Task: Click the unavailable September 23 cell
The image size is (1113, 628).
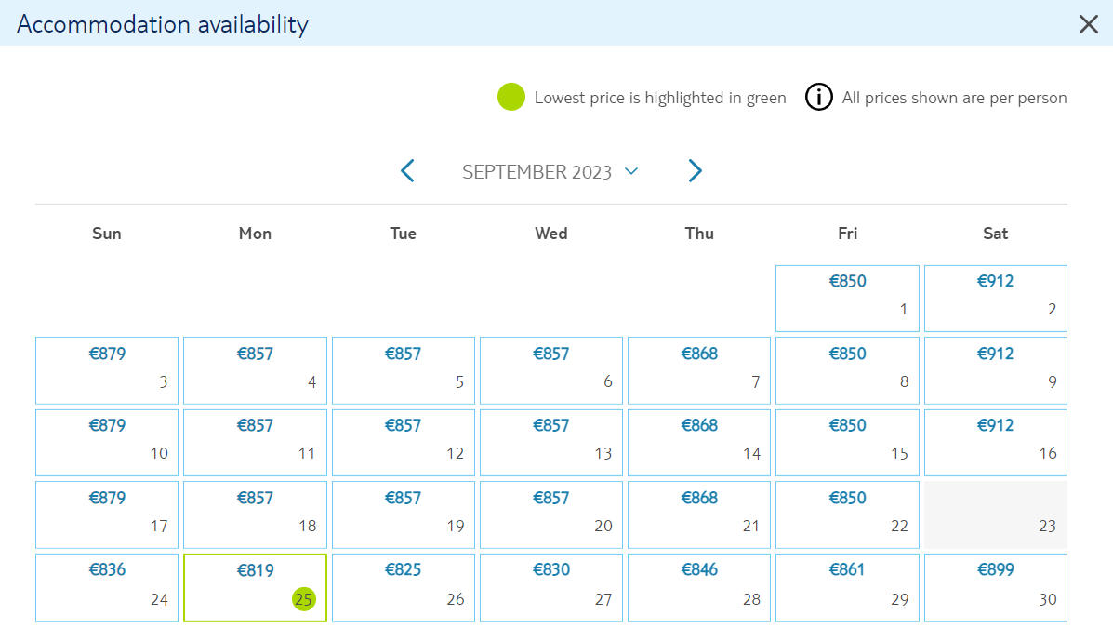Action: click(x=995, y=515)
